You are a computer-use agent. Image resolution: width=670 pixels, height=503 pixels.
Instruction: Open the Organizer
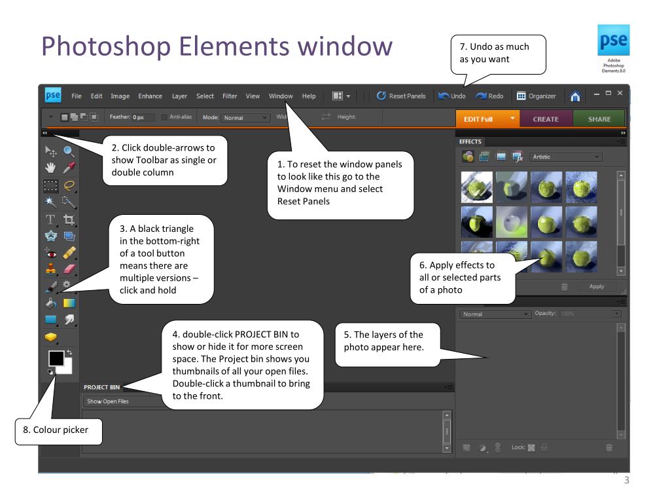click(x=537, y=96)
